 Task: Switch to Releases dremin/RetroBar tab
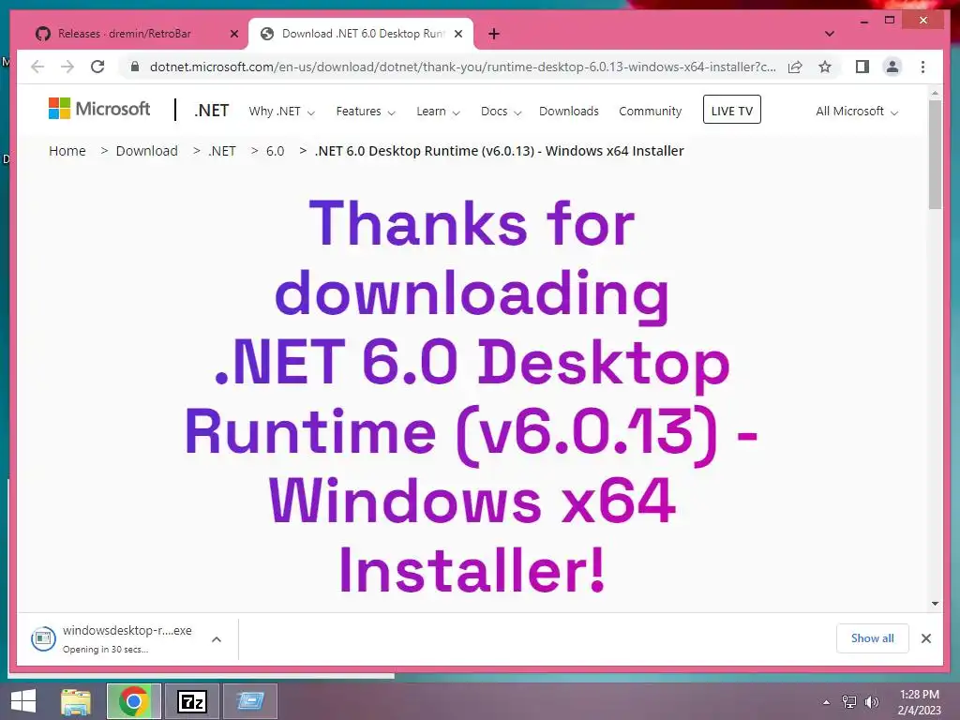[125, 34]
